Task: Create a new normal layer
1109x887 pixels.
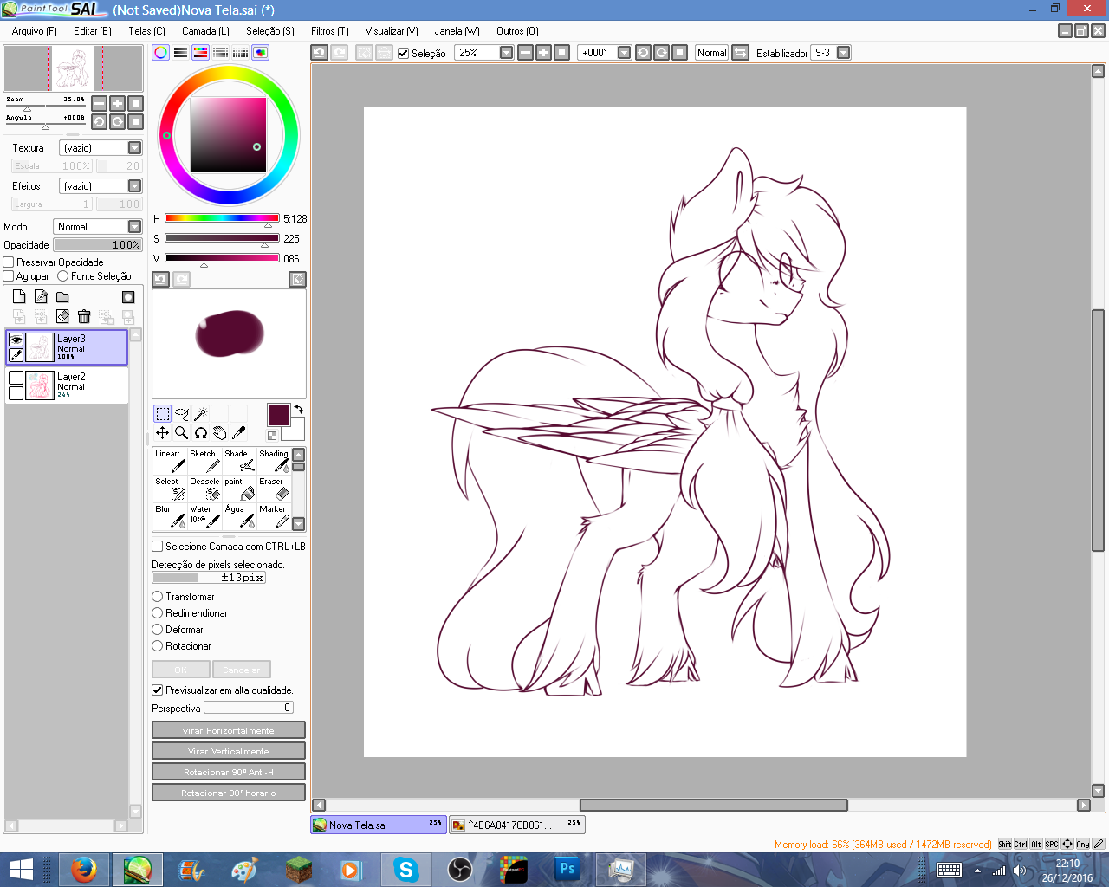Action: 19,296
